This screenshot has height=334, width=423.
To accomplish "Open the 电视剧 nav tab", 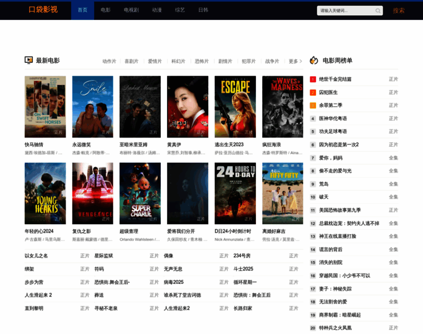I will [x=131, y=10].
